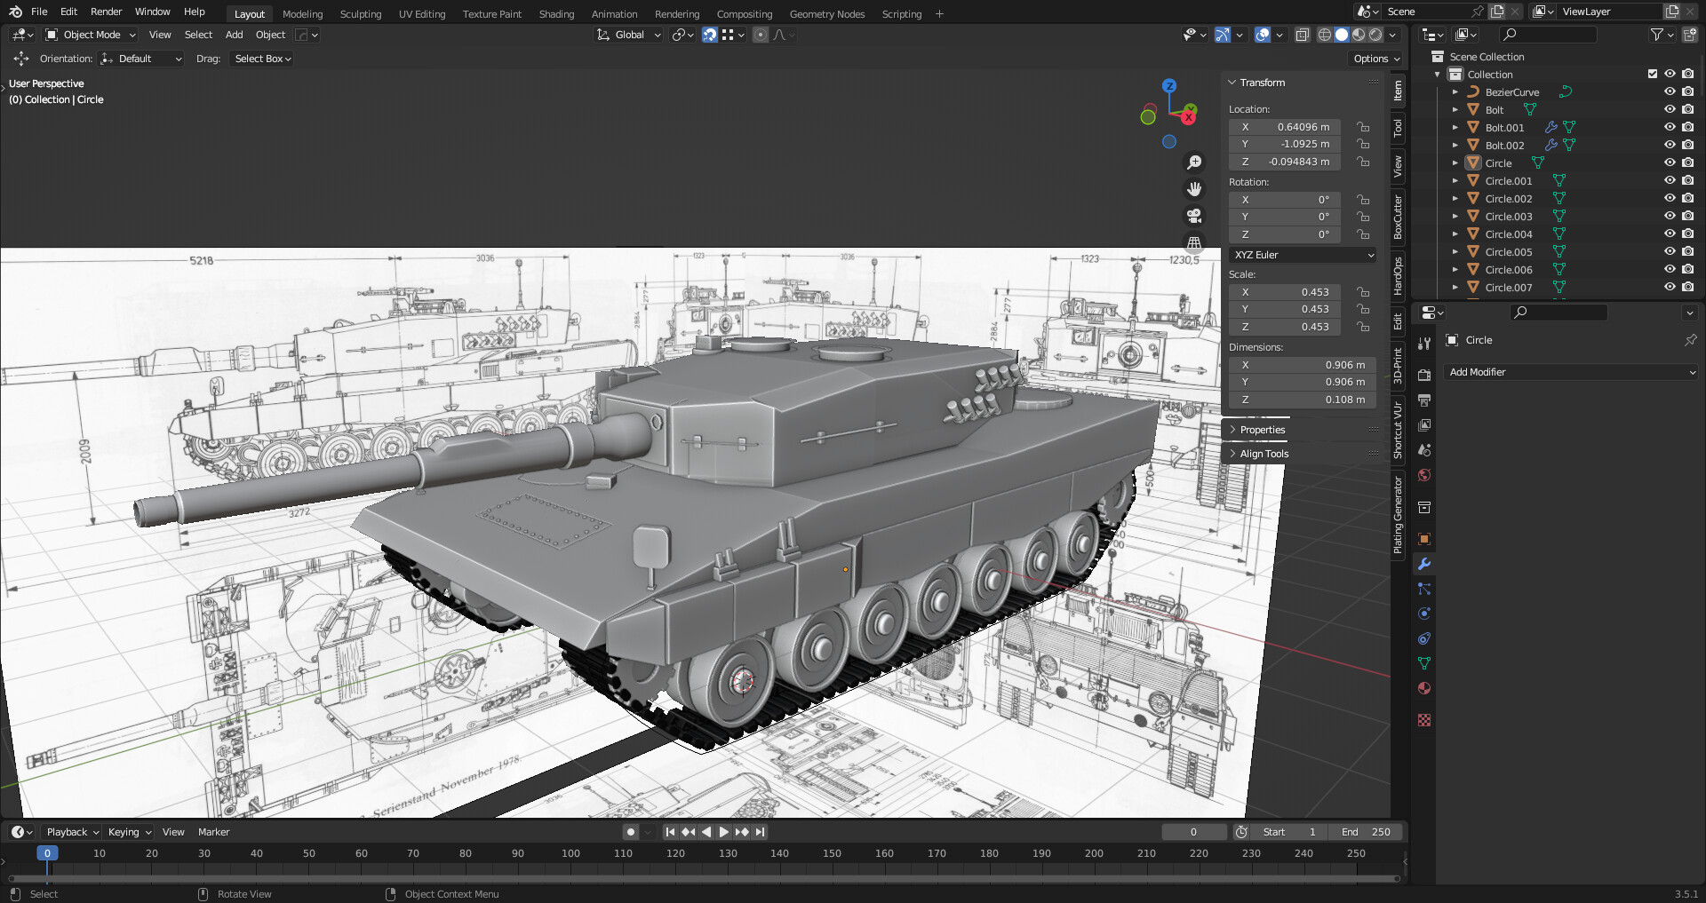Hide Circle.003 in the viewport
1706x903 pixels.
[1670, 216]
